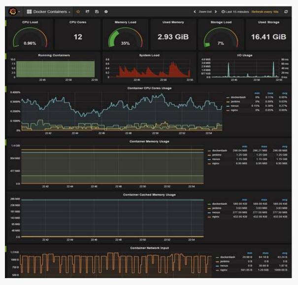The height and width of the screenshot is (285, 298).
Task: Shift time range back with left arrow
Action: point(195,12)
